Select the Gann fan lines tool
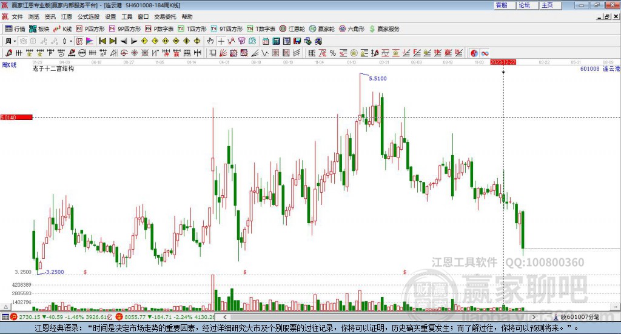Screen dimensions: 621x334 pos(223,53)
